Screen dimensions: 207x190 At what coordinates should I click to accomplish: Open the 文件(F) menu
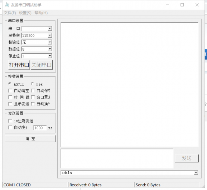(10, 13)
